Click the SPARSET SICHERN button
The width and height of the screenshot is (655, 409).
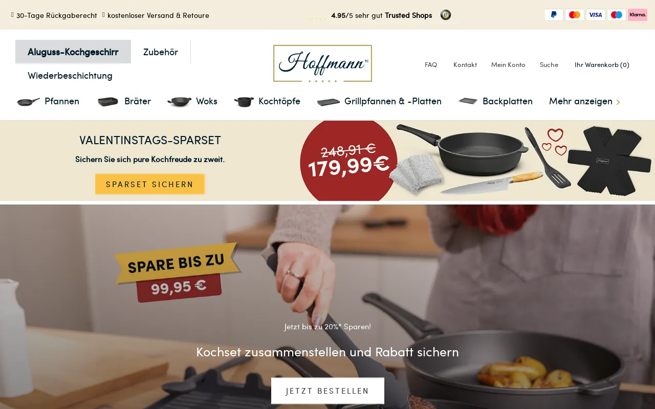click(x=150, y=184)
